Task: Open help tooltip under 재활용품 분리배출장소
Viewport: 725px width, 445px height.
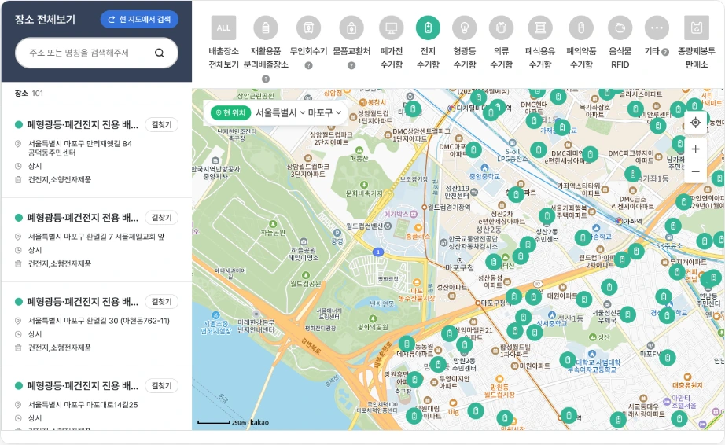Action: tap(266, 79)
